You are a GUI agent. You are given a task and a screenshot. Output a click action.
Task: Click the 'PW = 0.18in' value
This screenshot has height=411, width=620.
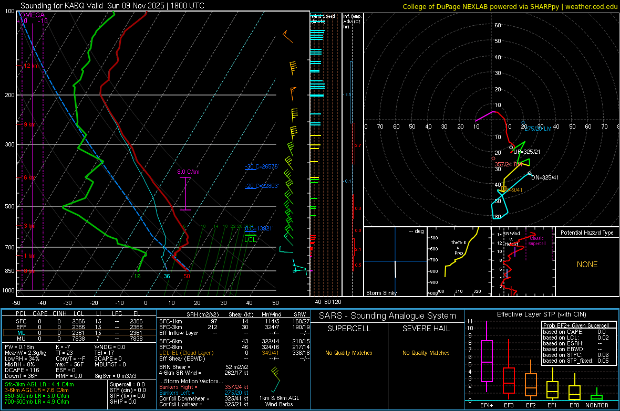19,347
